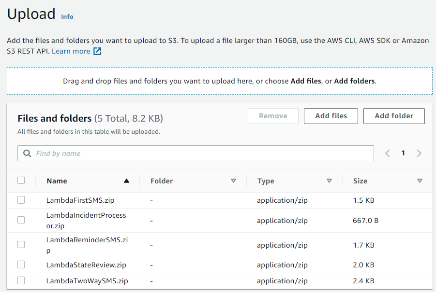Tick the LambdaTwoWaySMS.zip checkbox
Viewport: 436px width, 292px height.
(21, 280)
